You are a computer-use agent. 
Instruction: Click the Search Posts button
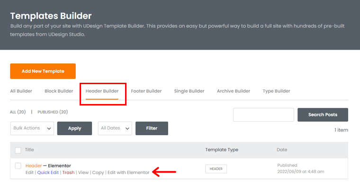[323, 114]
